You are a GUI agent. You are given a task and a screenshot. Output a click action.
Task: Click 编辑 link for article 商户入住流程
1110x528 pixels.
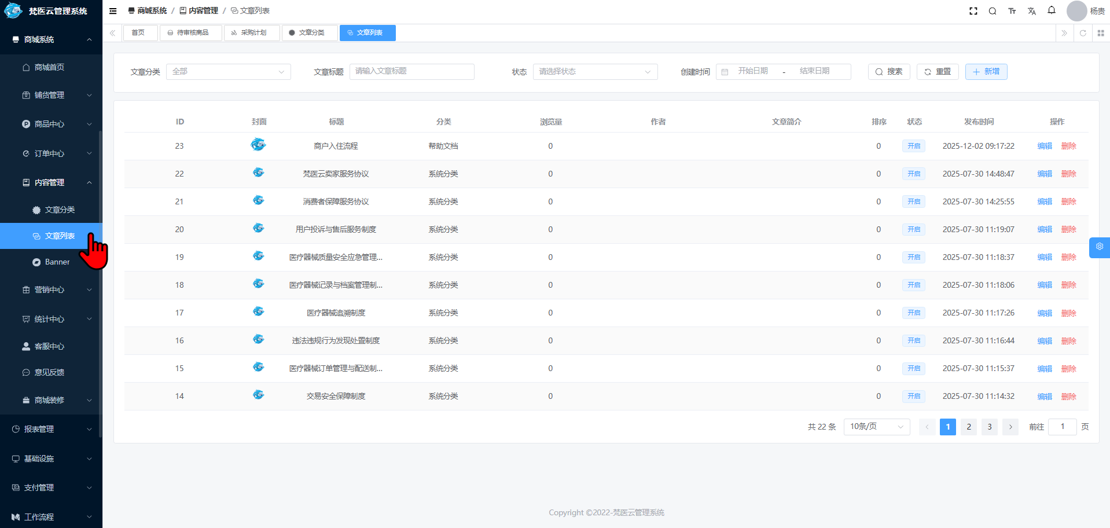tap(1044, 146)
